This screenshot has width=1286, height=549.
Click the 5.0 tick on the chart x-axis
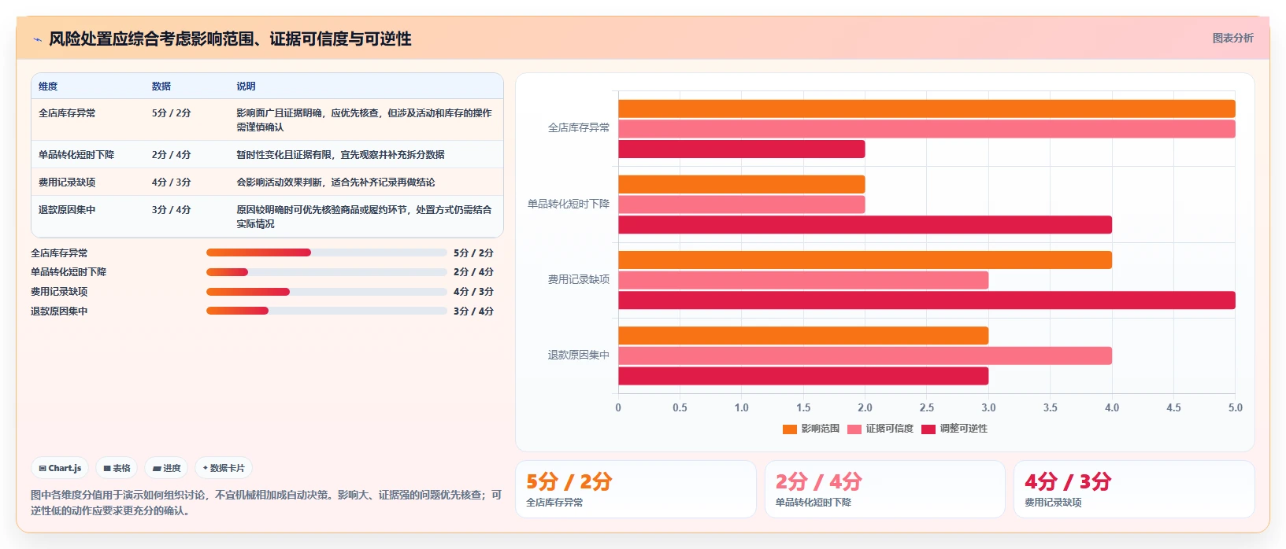pyautogui.click(x=1235, y=407)
